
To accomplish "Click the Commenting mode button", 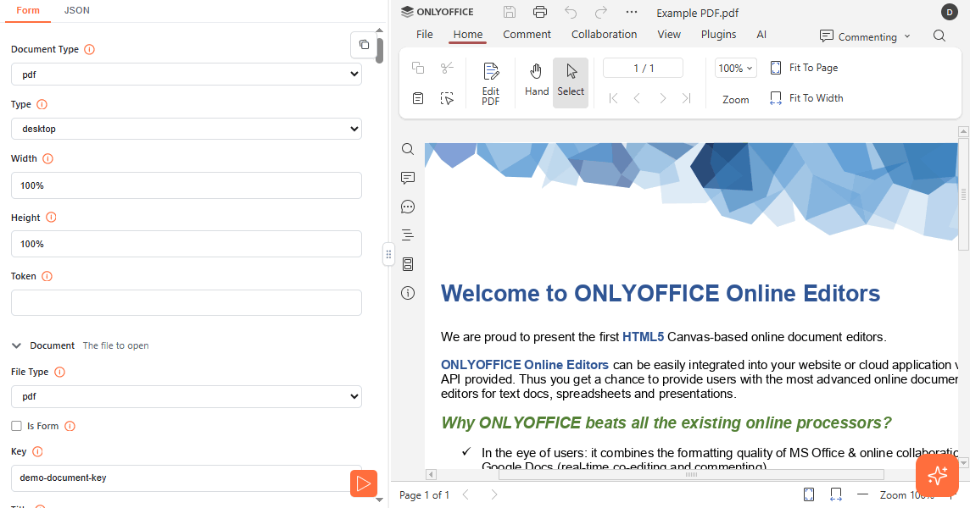I will [x=865, y=36].
